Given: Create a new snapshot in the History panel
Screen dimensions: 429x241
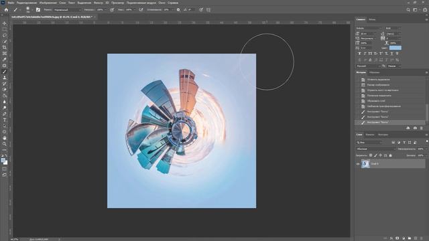Looking at the screenshot, I should coord(415,128).
